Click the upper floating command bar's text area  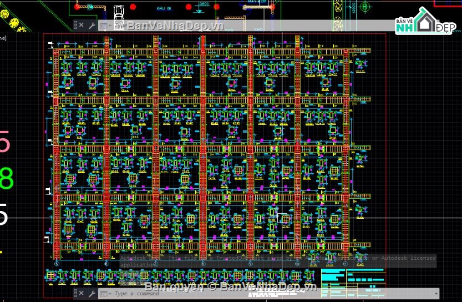tap(250, 26)
